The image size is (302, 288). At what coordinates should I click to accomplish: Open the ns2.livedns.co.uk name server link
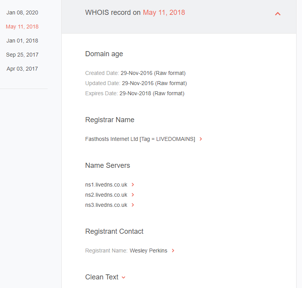tap(106, 195)
